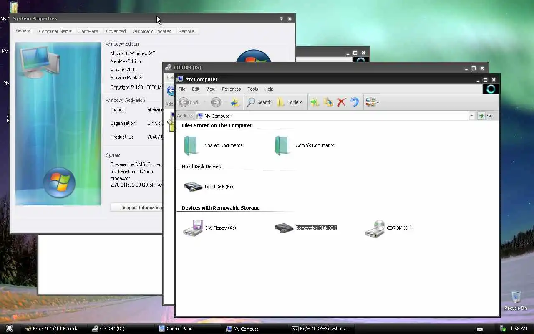Select the CDROM (D:) drive icon in My Computer
This screenshot has height=334, width=534.
pyautogui.click(x=375, y=228)
